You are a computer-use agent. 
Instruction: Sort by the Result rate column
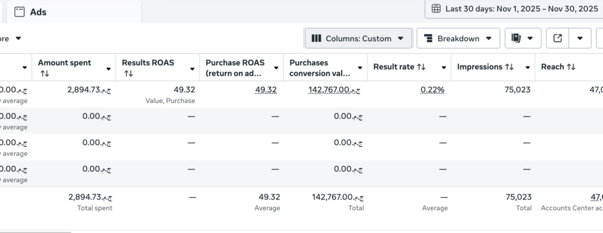421,67
